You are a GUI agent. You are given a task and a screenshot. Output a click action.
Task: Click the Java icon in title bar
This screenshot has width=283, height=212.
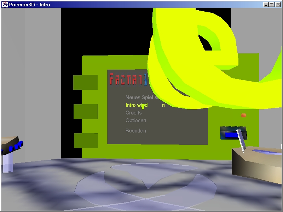click(5, 5)
